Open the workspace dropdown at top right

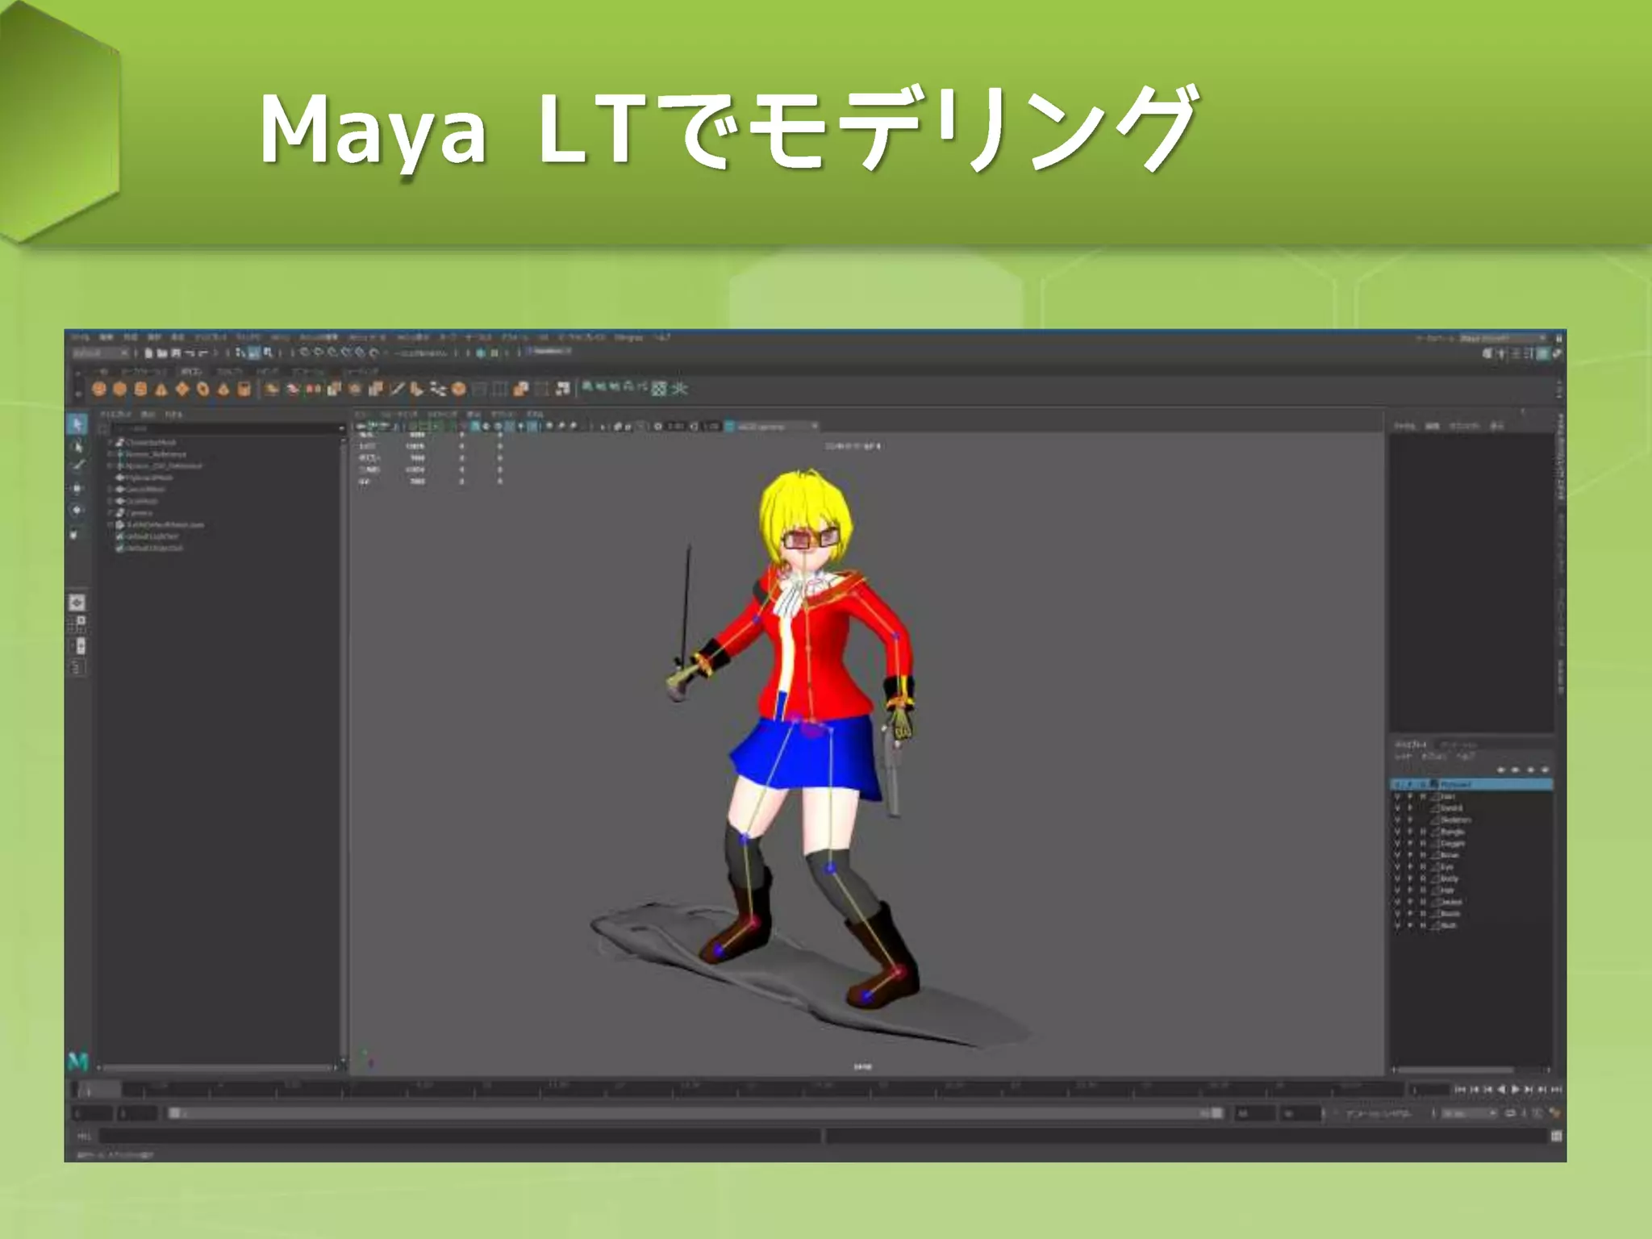(1505, 338)
